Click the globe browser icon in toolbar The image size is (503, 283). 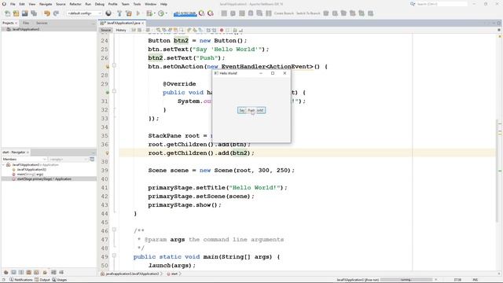click(108, 13)
